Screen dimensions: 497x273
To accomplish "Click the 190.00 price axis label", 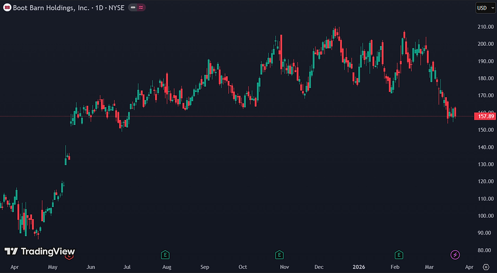I will pos(486,61).
